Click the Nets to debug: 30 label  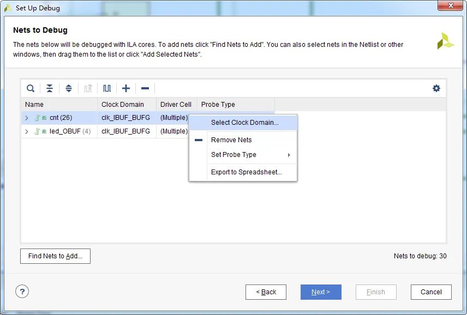point(420,256)
